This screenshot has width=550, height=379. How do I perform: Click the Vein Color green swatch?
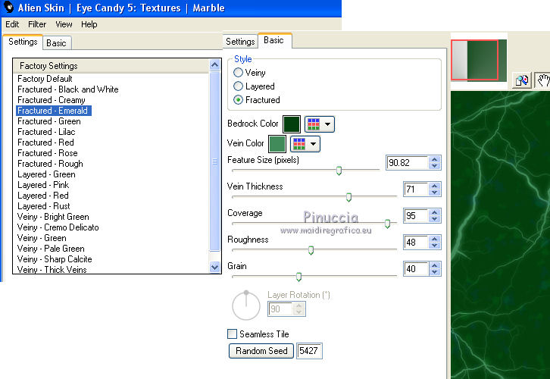click(277, 144)
